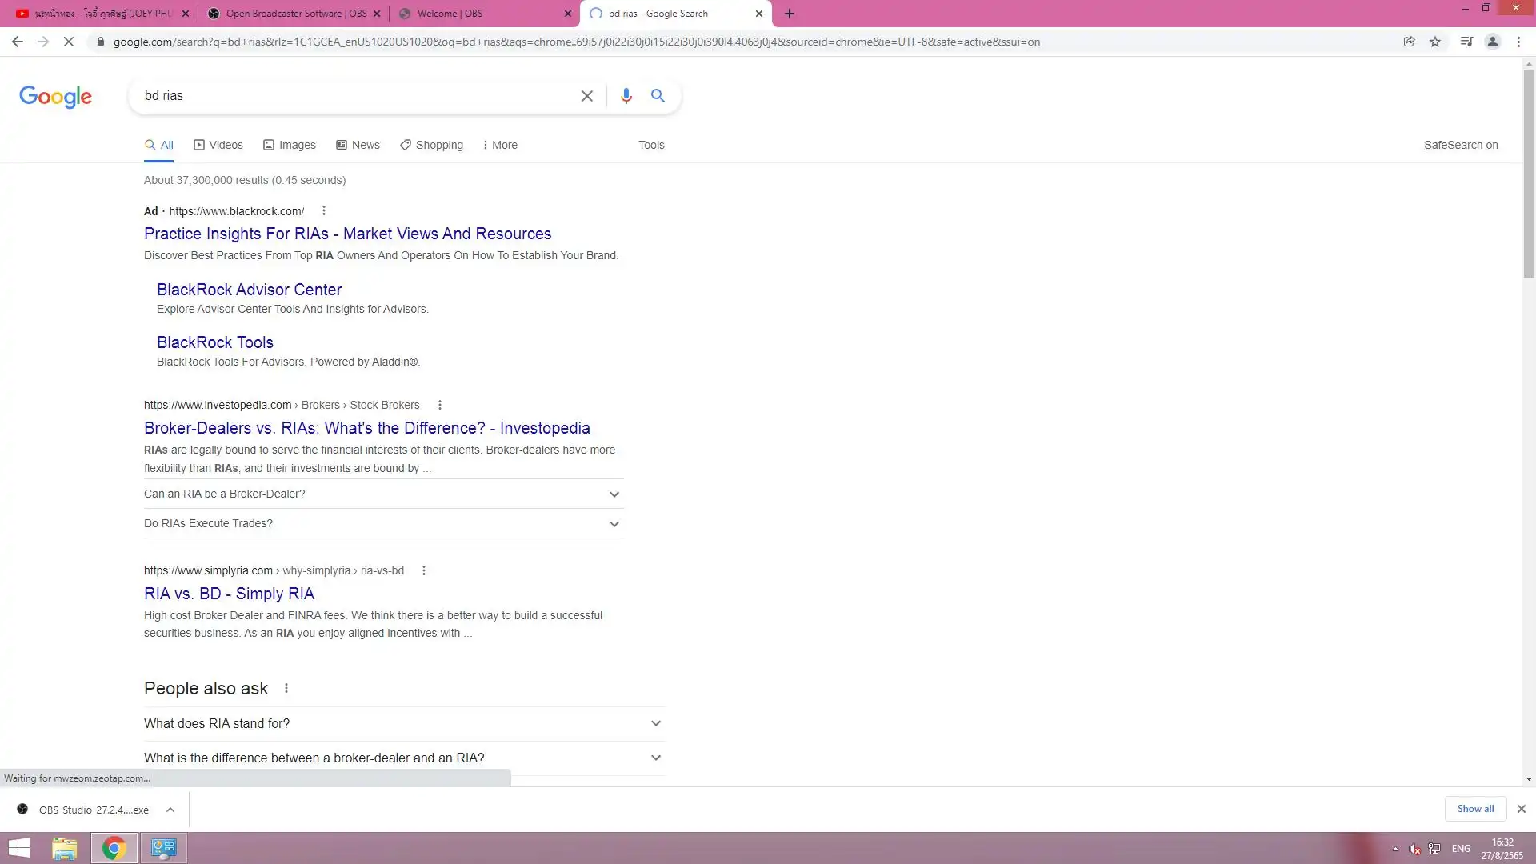This screenshot has width=1536, height=864.
Task: Open options dots beside Investopedia result URL
Action: 439,405
